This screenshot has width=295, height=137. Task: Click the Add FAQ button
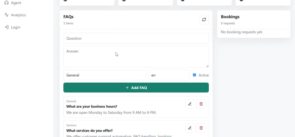[136, 88]
